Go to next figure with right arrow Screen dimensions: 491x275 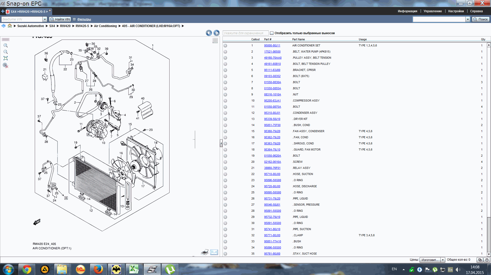(x=216, y=33)
